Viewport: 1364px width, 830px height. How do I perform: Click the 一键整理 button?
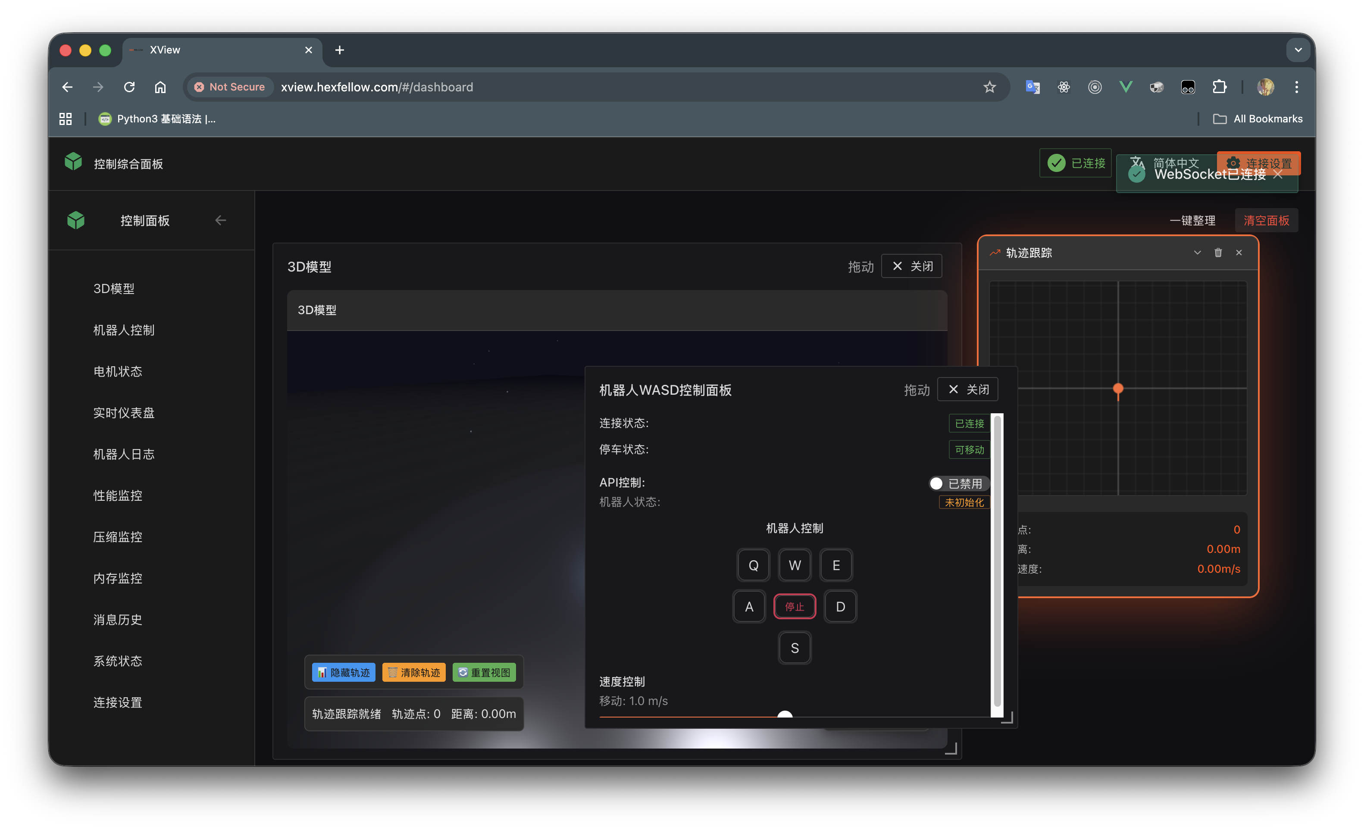[1192, 221]
